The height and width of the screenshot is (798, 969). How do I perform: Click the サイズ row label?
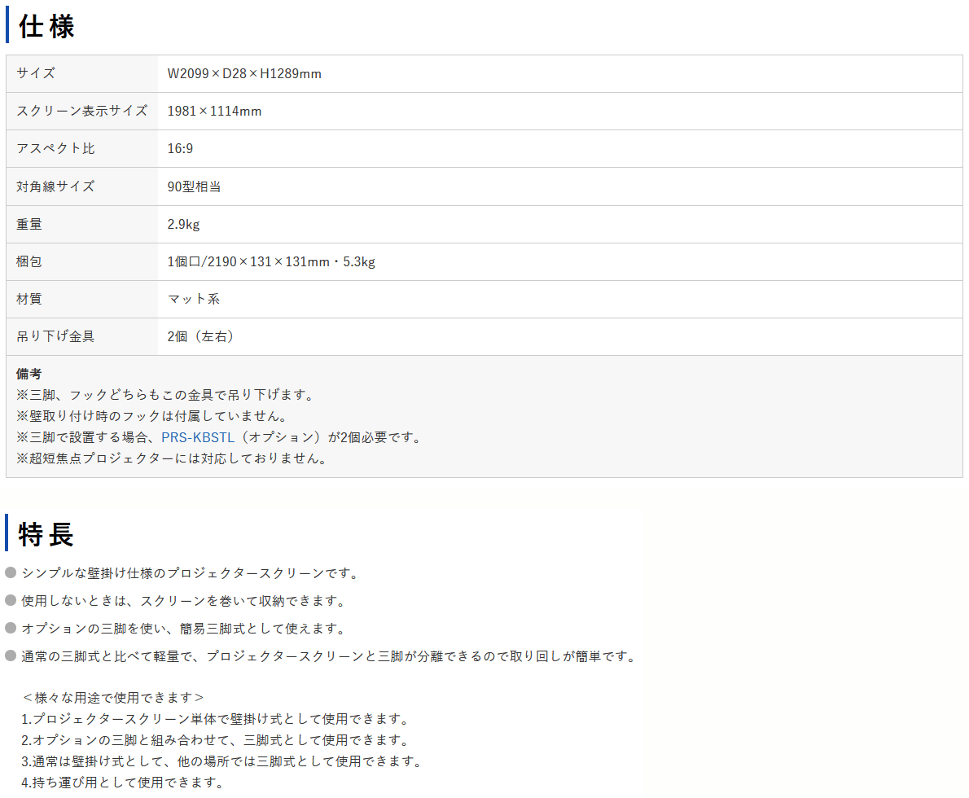[36, 73]
